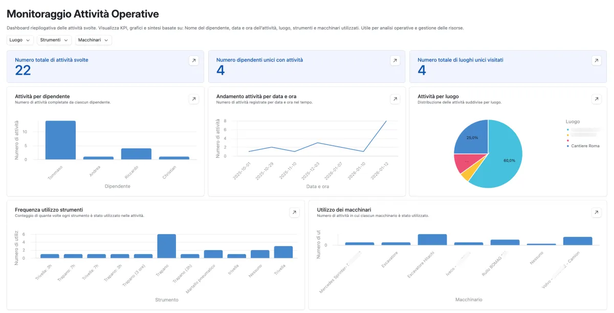Viewport: 614px width, 313px height.
Task: Click the Riccardo bar in the employee chart
Action: click(x=136, y=154)
